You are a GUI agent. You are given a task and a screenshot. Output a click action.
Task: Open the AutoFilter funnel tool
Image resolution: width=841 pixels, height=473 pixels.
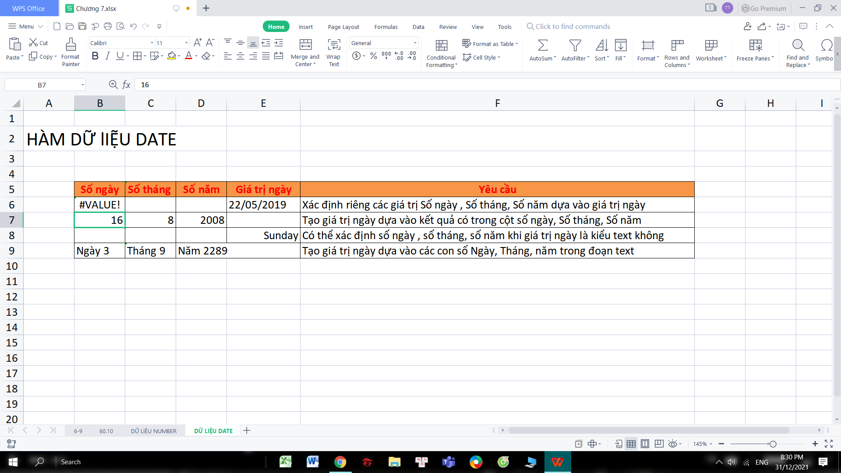(575, 45)
